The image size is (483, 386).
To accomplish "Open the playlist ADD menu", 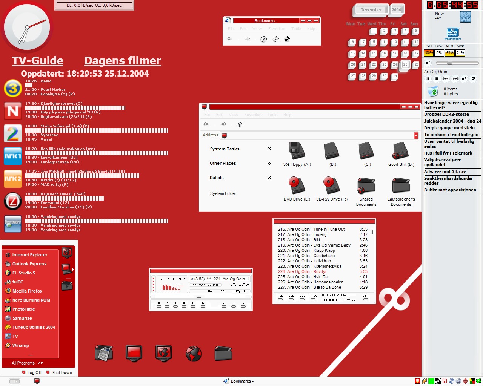I will 280,297.
